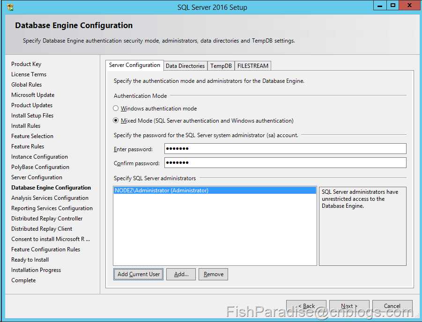422x322 pixels.
Task: Click Instance Configuration step
Action: pos(39,157)
